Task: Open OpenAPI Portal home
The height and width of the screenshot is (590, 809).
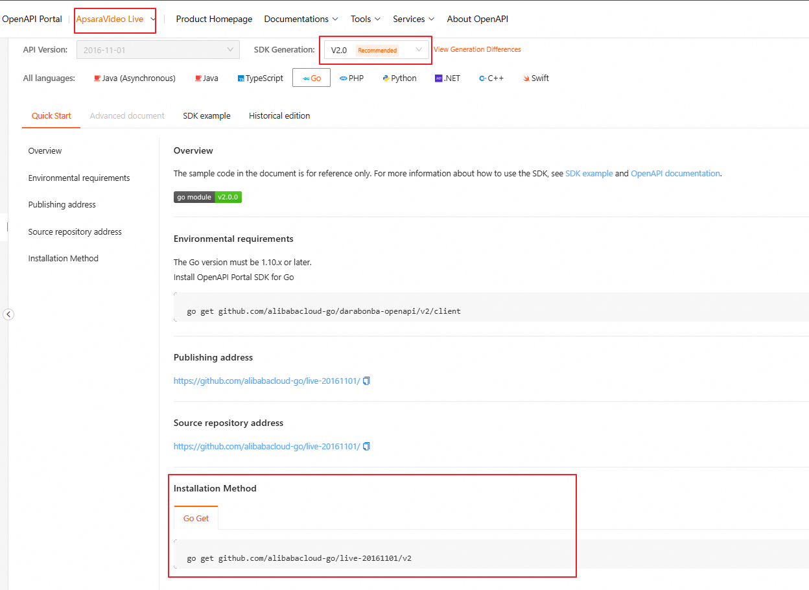Action: (32, 19)
